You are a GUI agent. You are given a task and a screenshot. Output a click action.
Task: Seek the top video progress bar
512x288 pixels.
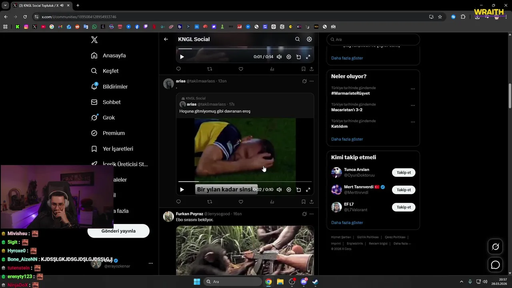(245, 49)
